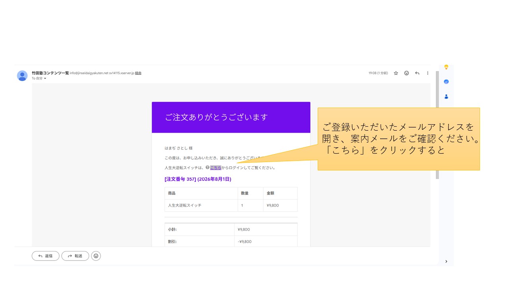
Task: Open the こちら login link
Action: [x=216, y=168]
